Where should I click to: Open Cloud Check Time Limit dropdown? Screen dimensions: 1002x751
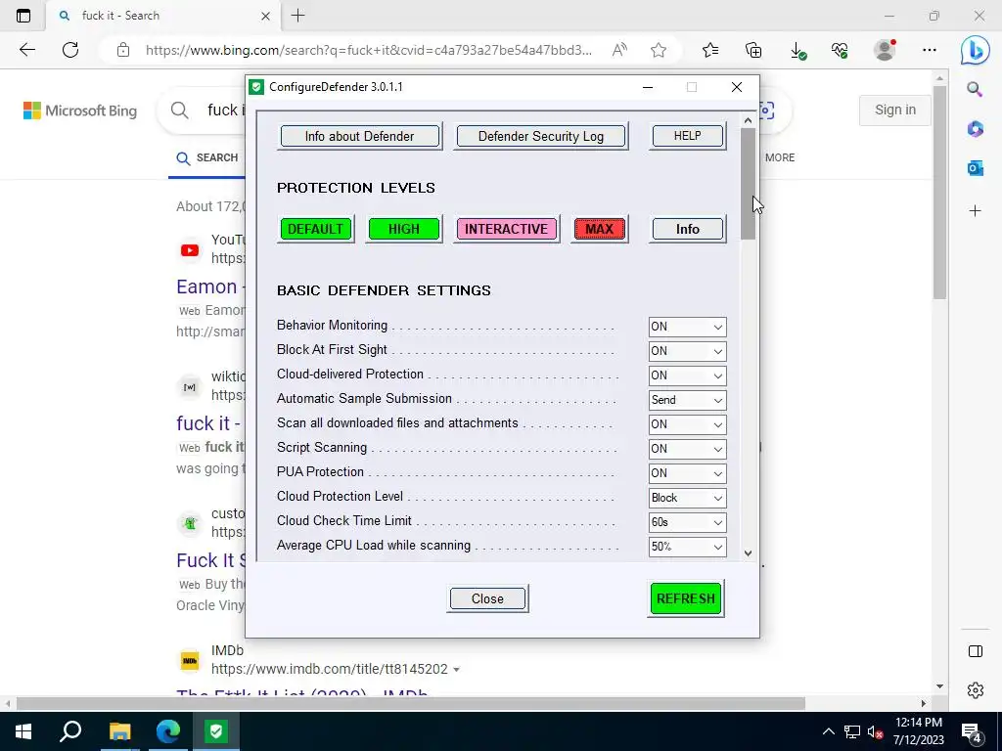tap(687, 522)
